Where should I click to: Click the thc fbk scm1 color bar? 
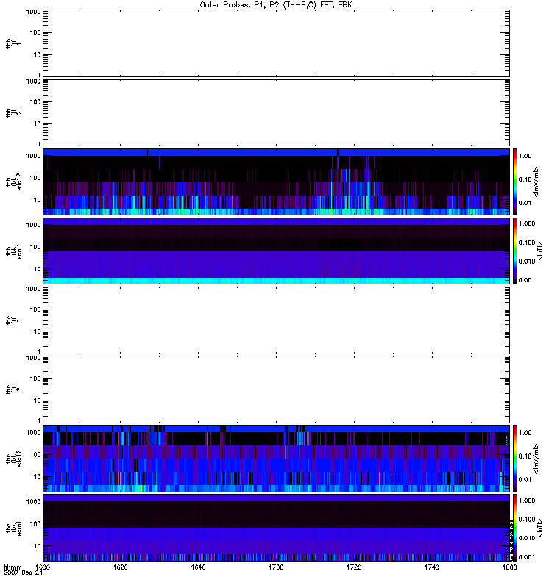(x=515, y=528)
